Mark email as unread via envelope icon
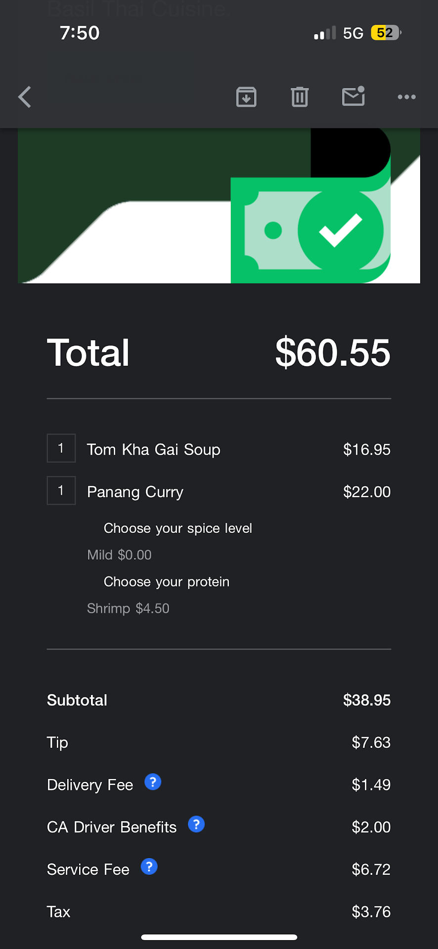 353,96
